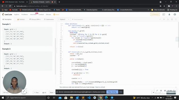Image resolution: width=179 pixels, height=100 pixels.
Task: Click the reset code undo icon
Action: (x=168, y=19)
